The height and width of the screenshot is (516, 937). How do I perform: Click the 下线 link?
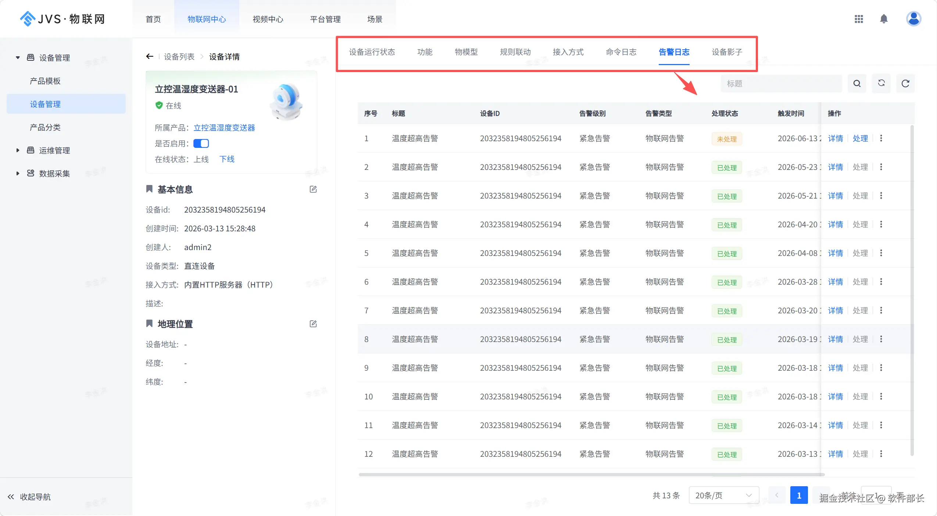[x=227, y=159]
